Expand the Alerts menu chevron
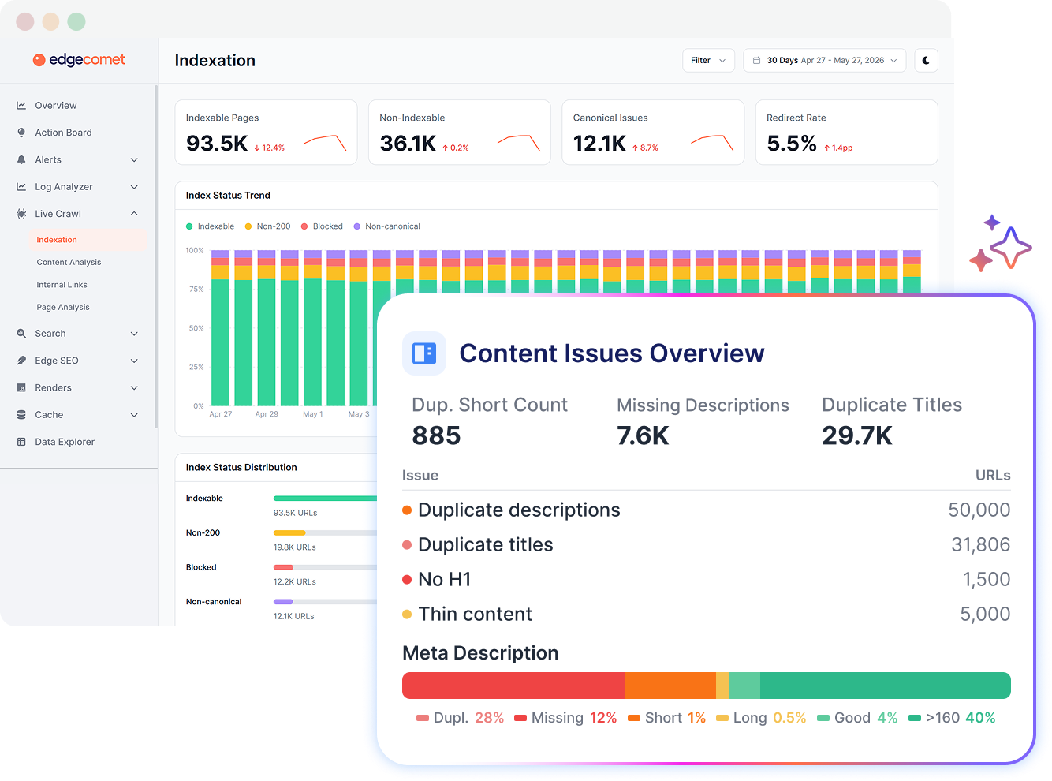 point(134,159)
